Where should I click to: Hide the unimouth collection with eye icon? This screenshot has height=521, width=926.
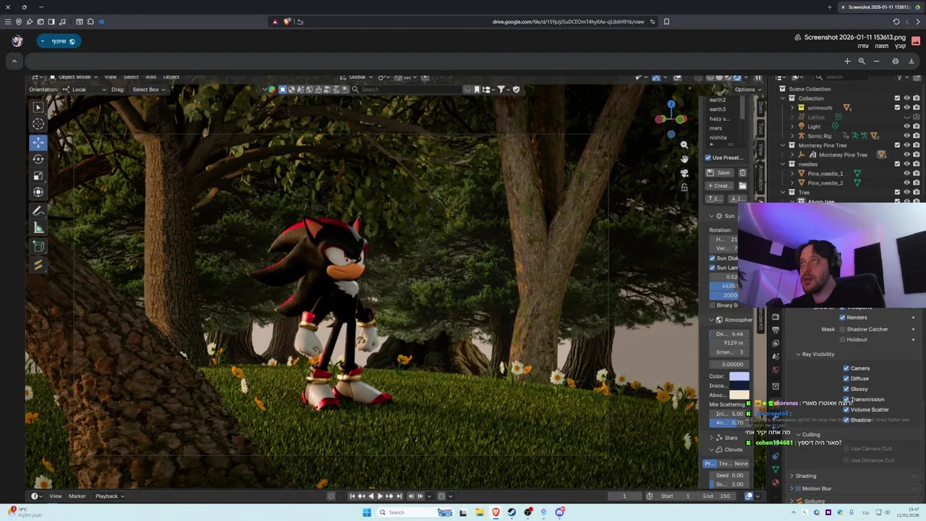[907, 108]
